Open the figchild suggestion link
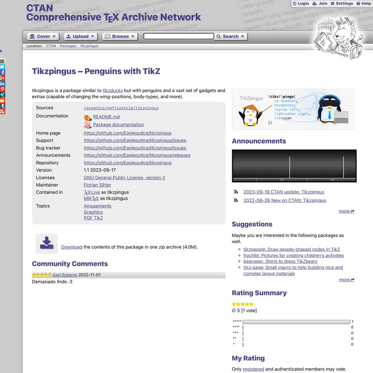The height and width of the screenshot is (373, 373). (294, 256)
